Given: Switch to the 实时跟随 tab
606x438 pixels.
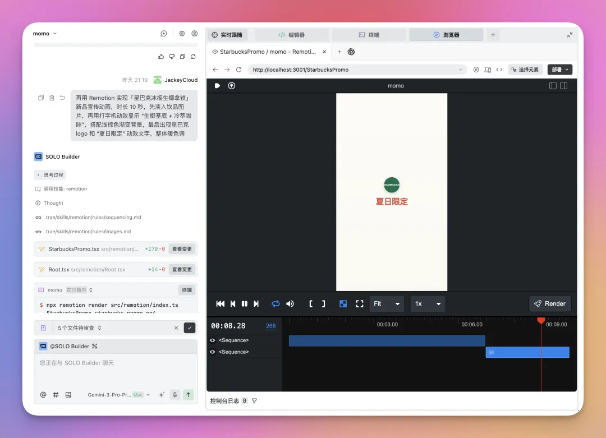Looking at the screenshot, I should tap(227, 35).
